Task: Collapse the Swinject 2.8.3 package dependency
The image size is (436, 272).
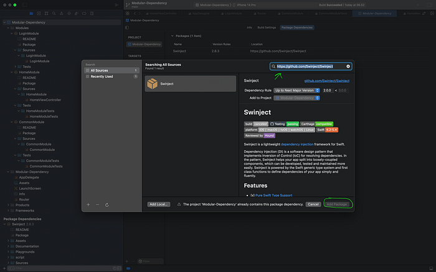Action: 4,224
